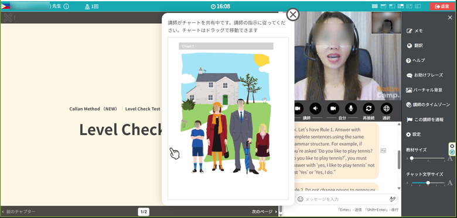Go to 次のページ next page
Screen dimensions: 457x218
(x=265, y=212)
